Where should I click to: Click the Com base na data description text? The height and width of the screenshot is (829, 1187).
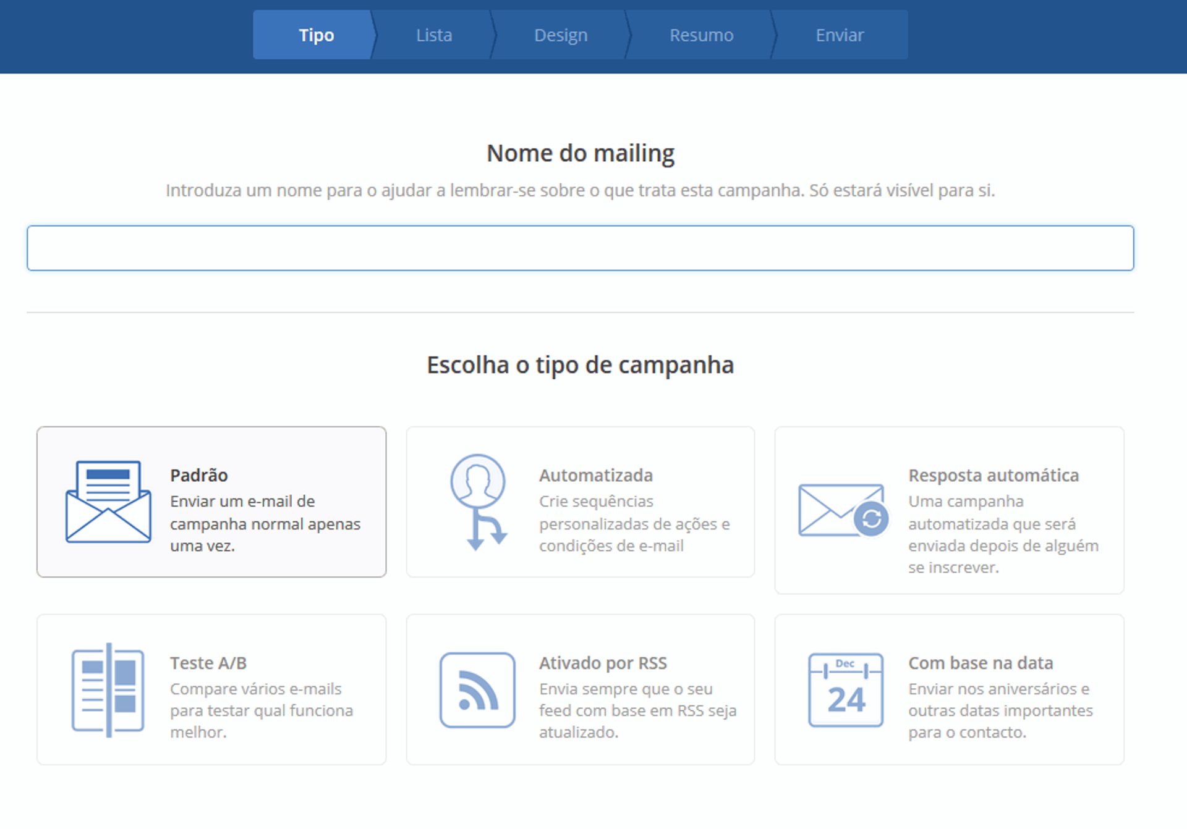1000,710
